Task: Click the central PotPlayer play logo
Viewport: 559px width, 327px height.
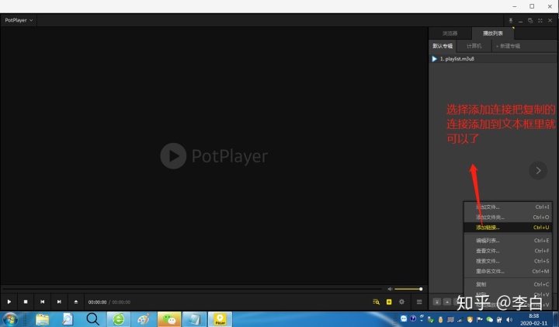Action: (173, 156)
